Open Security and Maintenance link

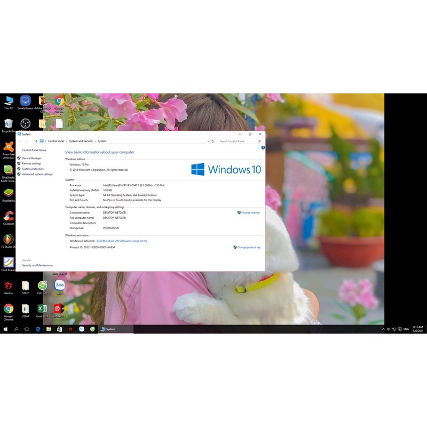coord(37,265)
